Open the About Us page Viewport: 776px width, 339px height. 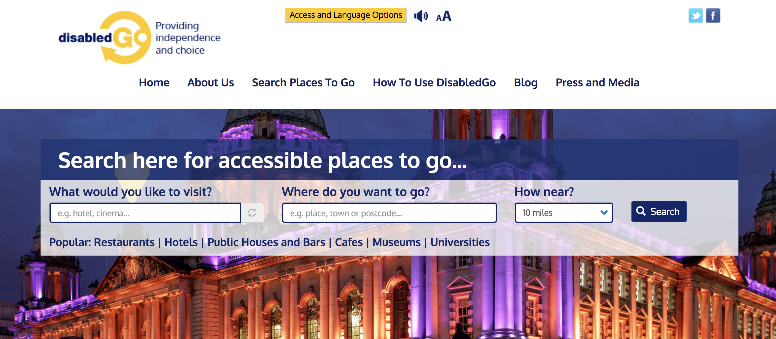point(211,83)
